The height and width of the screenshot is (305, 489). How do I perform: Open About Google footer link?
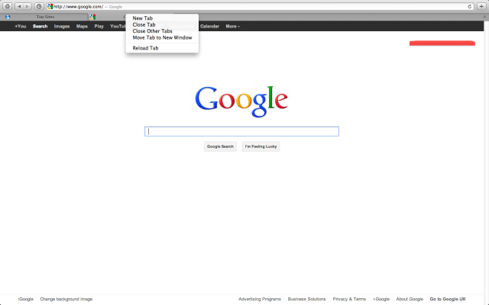tap(410, 299)
